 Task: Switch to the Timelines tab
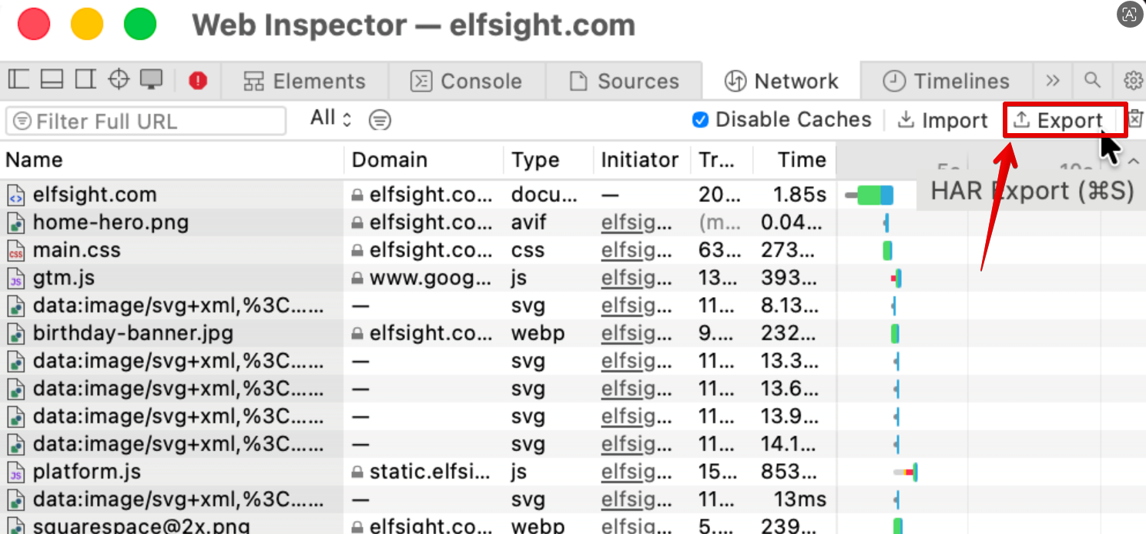coord(946,81)
